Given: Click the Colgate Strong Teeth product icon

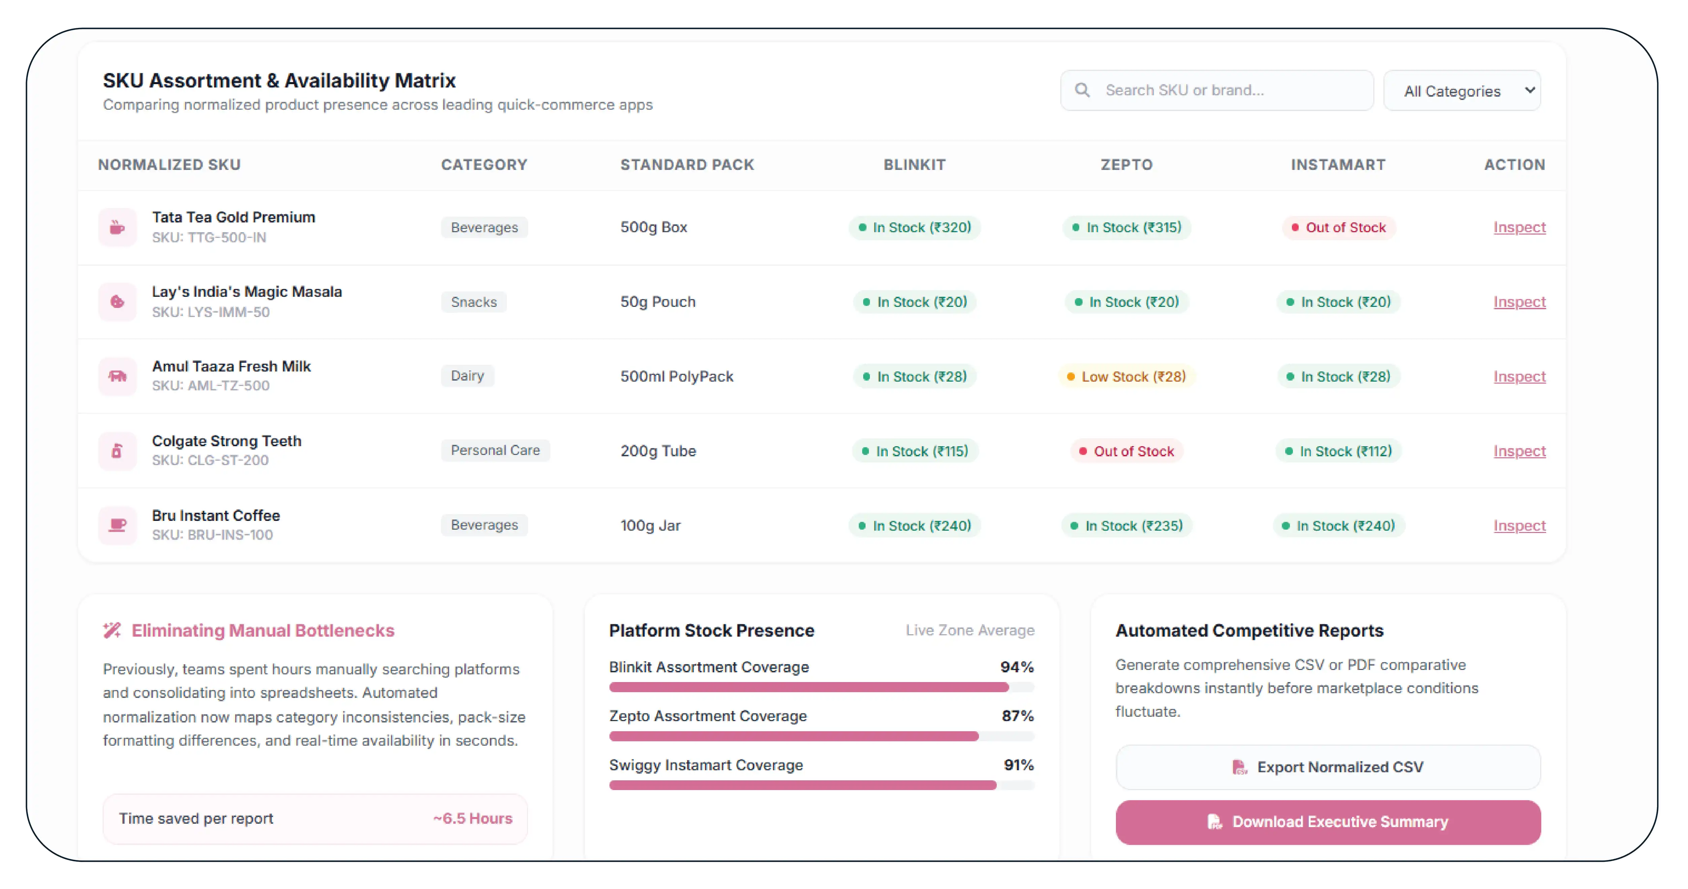Looking at the screenshot, I should (x=117, y=451).
